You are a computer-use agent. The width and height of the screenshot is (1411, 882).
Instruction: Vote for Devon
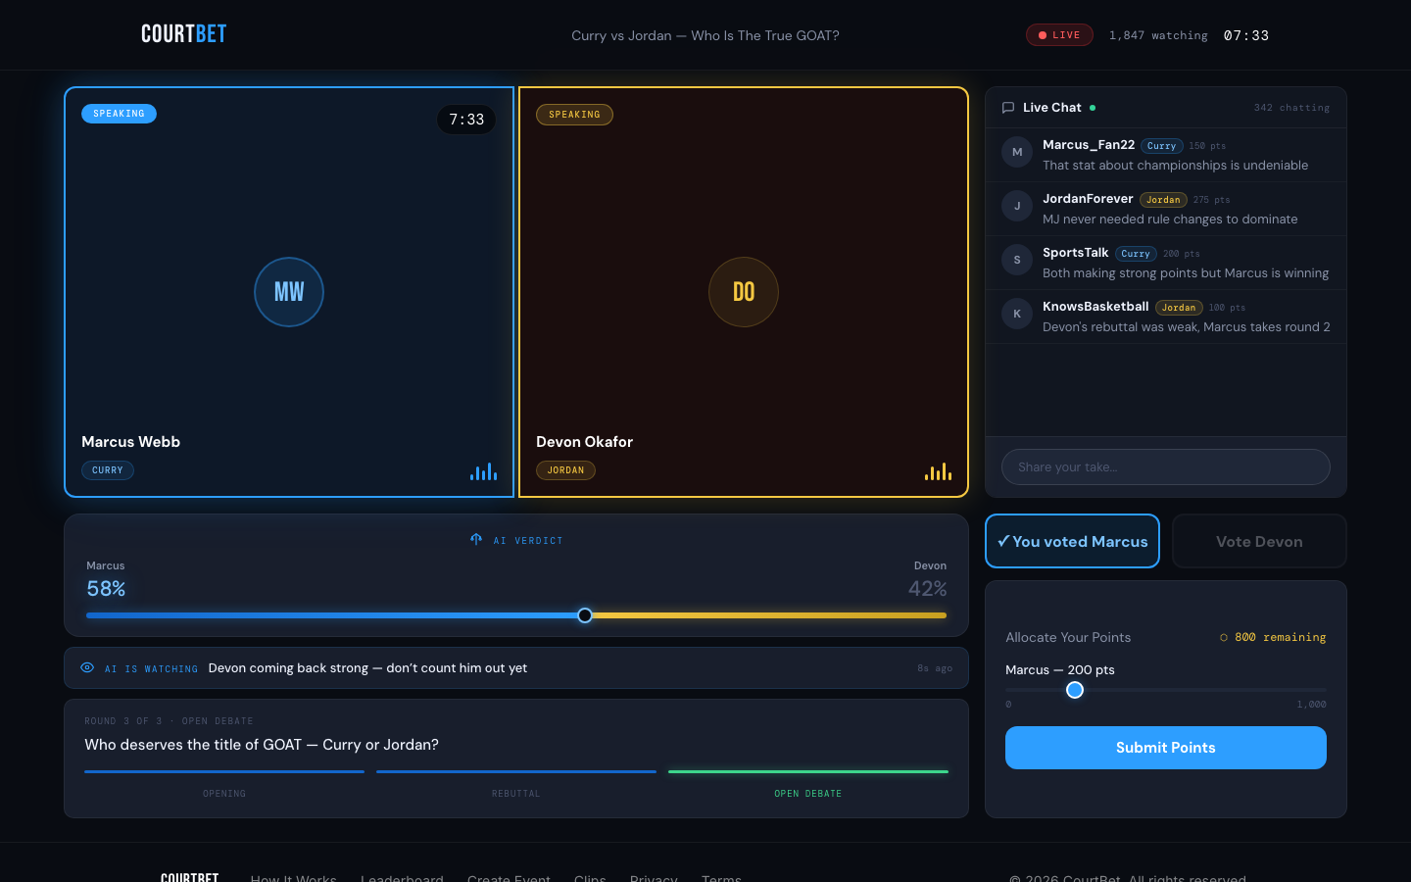1259,541
